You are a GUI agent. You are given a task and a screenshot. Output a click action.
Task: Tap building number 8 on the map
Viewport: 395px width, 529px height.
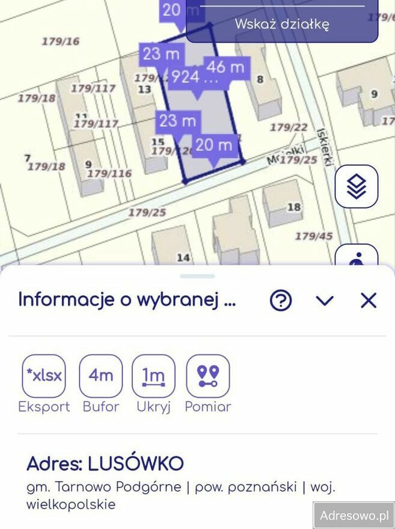coord(260,79)
